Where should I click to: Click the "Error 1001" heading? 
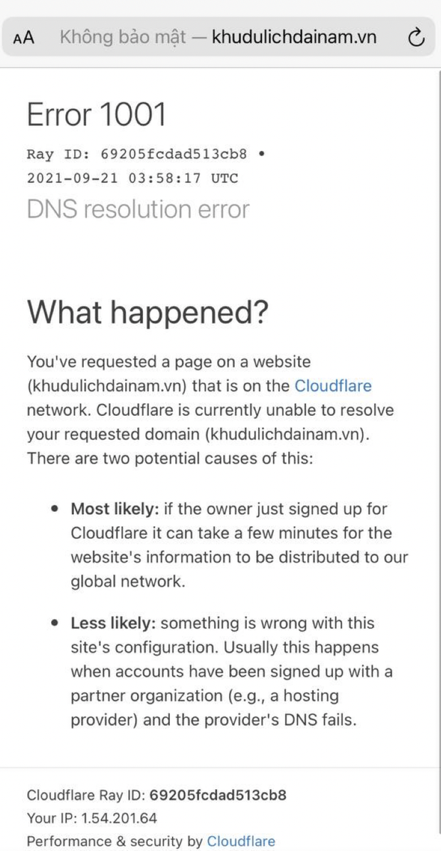point(96,115)
